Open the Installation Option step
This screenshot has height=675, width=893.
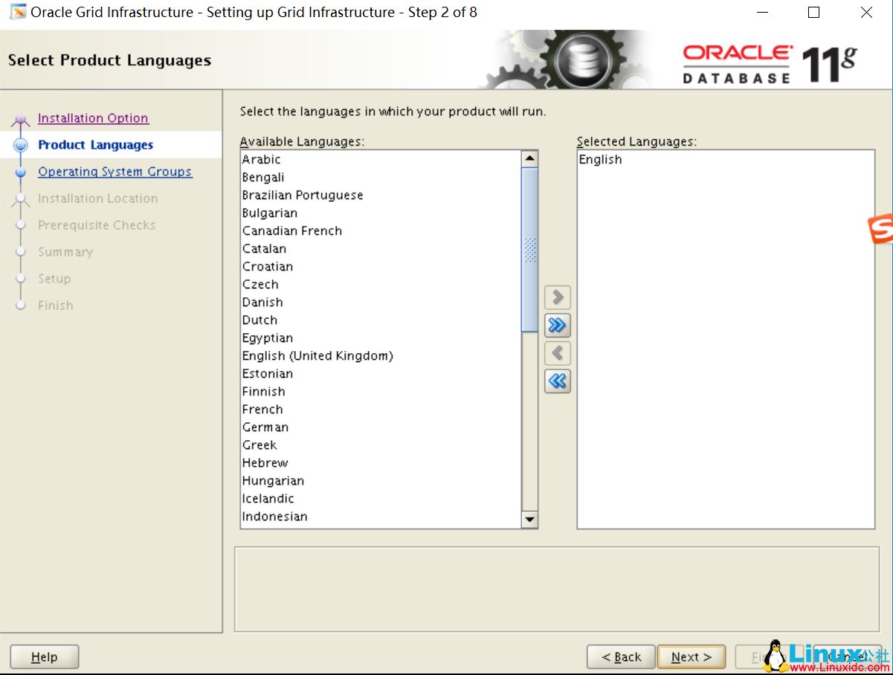pos(93,117)
